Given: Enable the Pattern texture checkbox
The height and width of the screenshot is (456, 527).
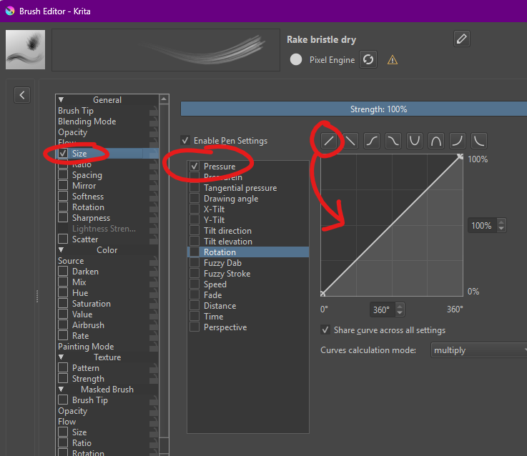Looking at the screenshot, I should point(63,368).
